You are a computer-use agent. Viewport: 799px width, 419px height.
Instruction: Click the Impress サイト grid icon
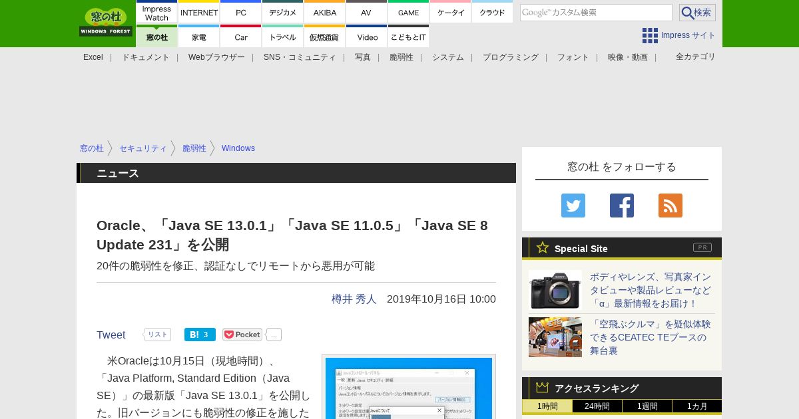(x=650, y=35)
